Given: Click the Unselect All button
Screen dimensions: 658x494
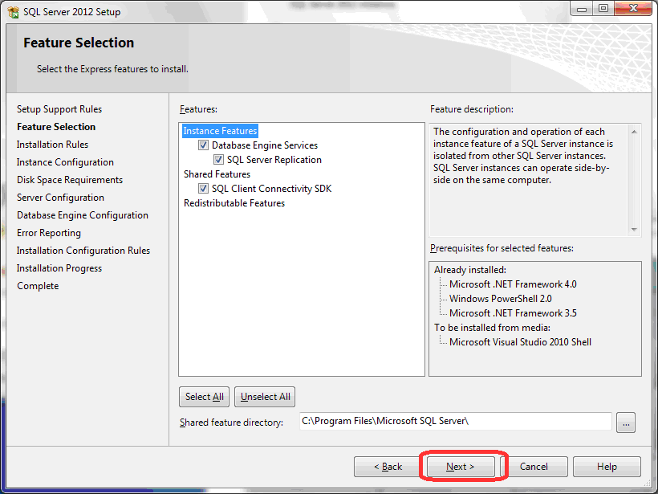Looking at the screenshot, I should (x=266, y=397).
